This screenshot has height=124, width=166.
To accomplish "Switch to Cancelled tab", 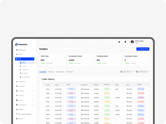I will (69, 72).
